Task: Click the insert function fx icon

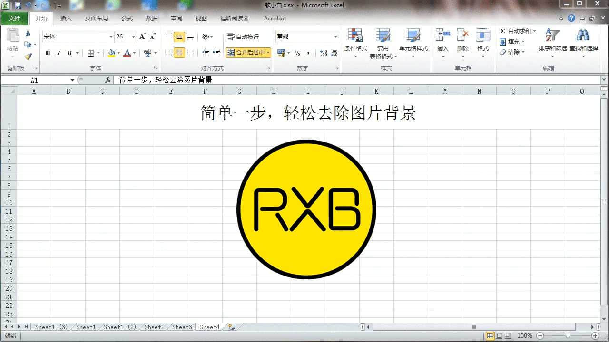Action: pos(108,80)
